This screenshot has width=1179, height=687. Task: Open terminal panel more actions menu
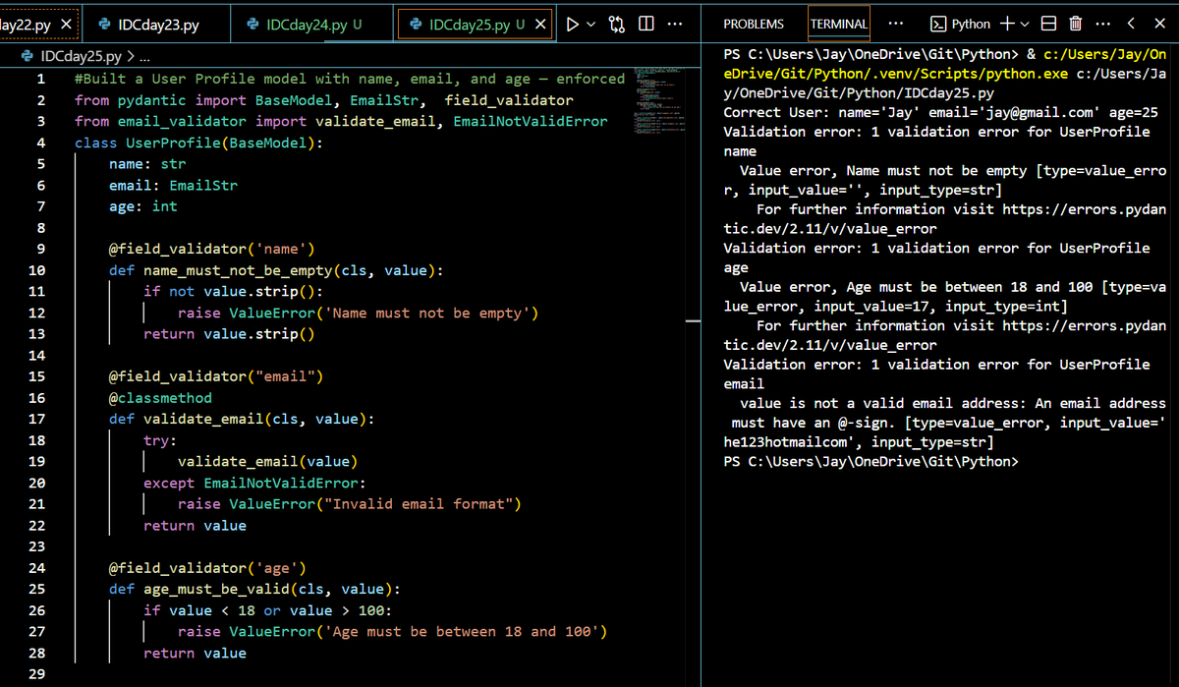coord(1102,24)
